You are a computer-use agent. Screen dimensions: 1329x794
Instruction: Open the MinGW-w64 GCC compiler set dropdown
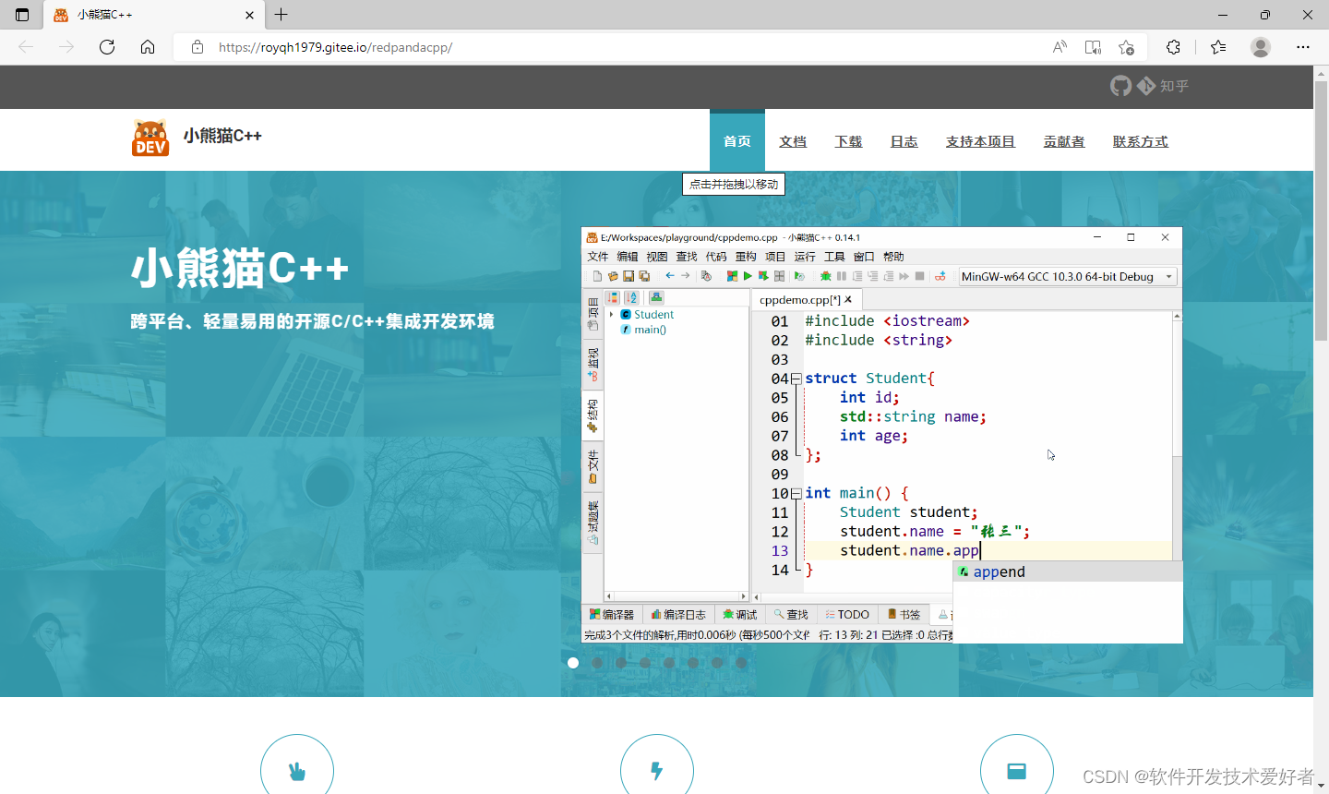(1068, 276)
